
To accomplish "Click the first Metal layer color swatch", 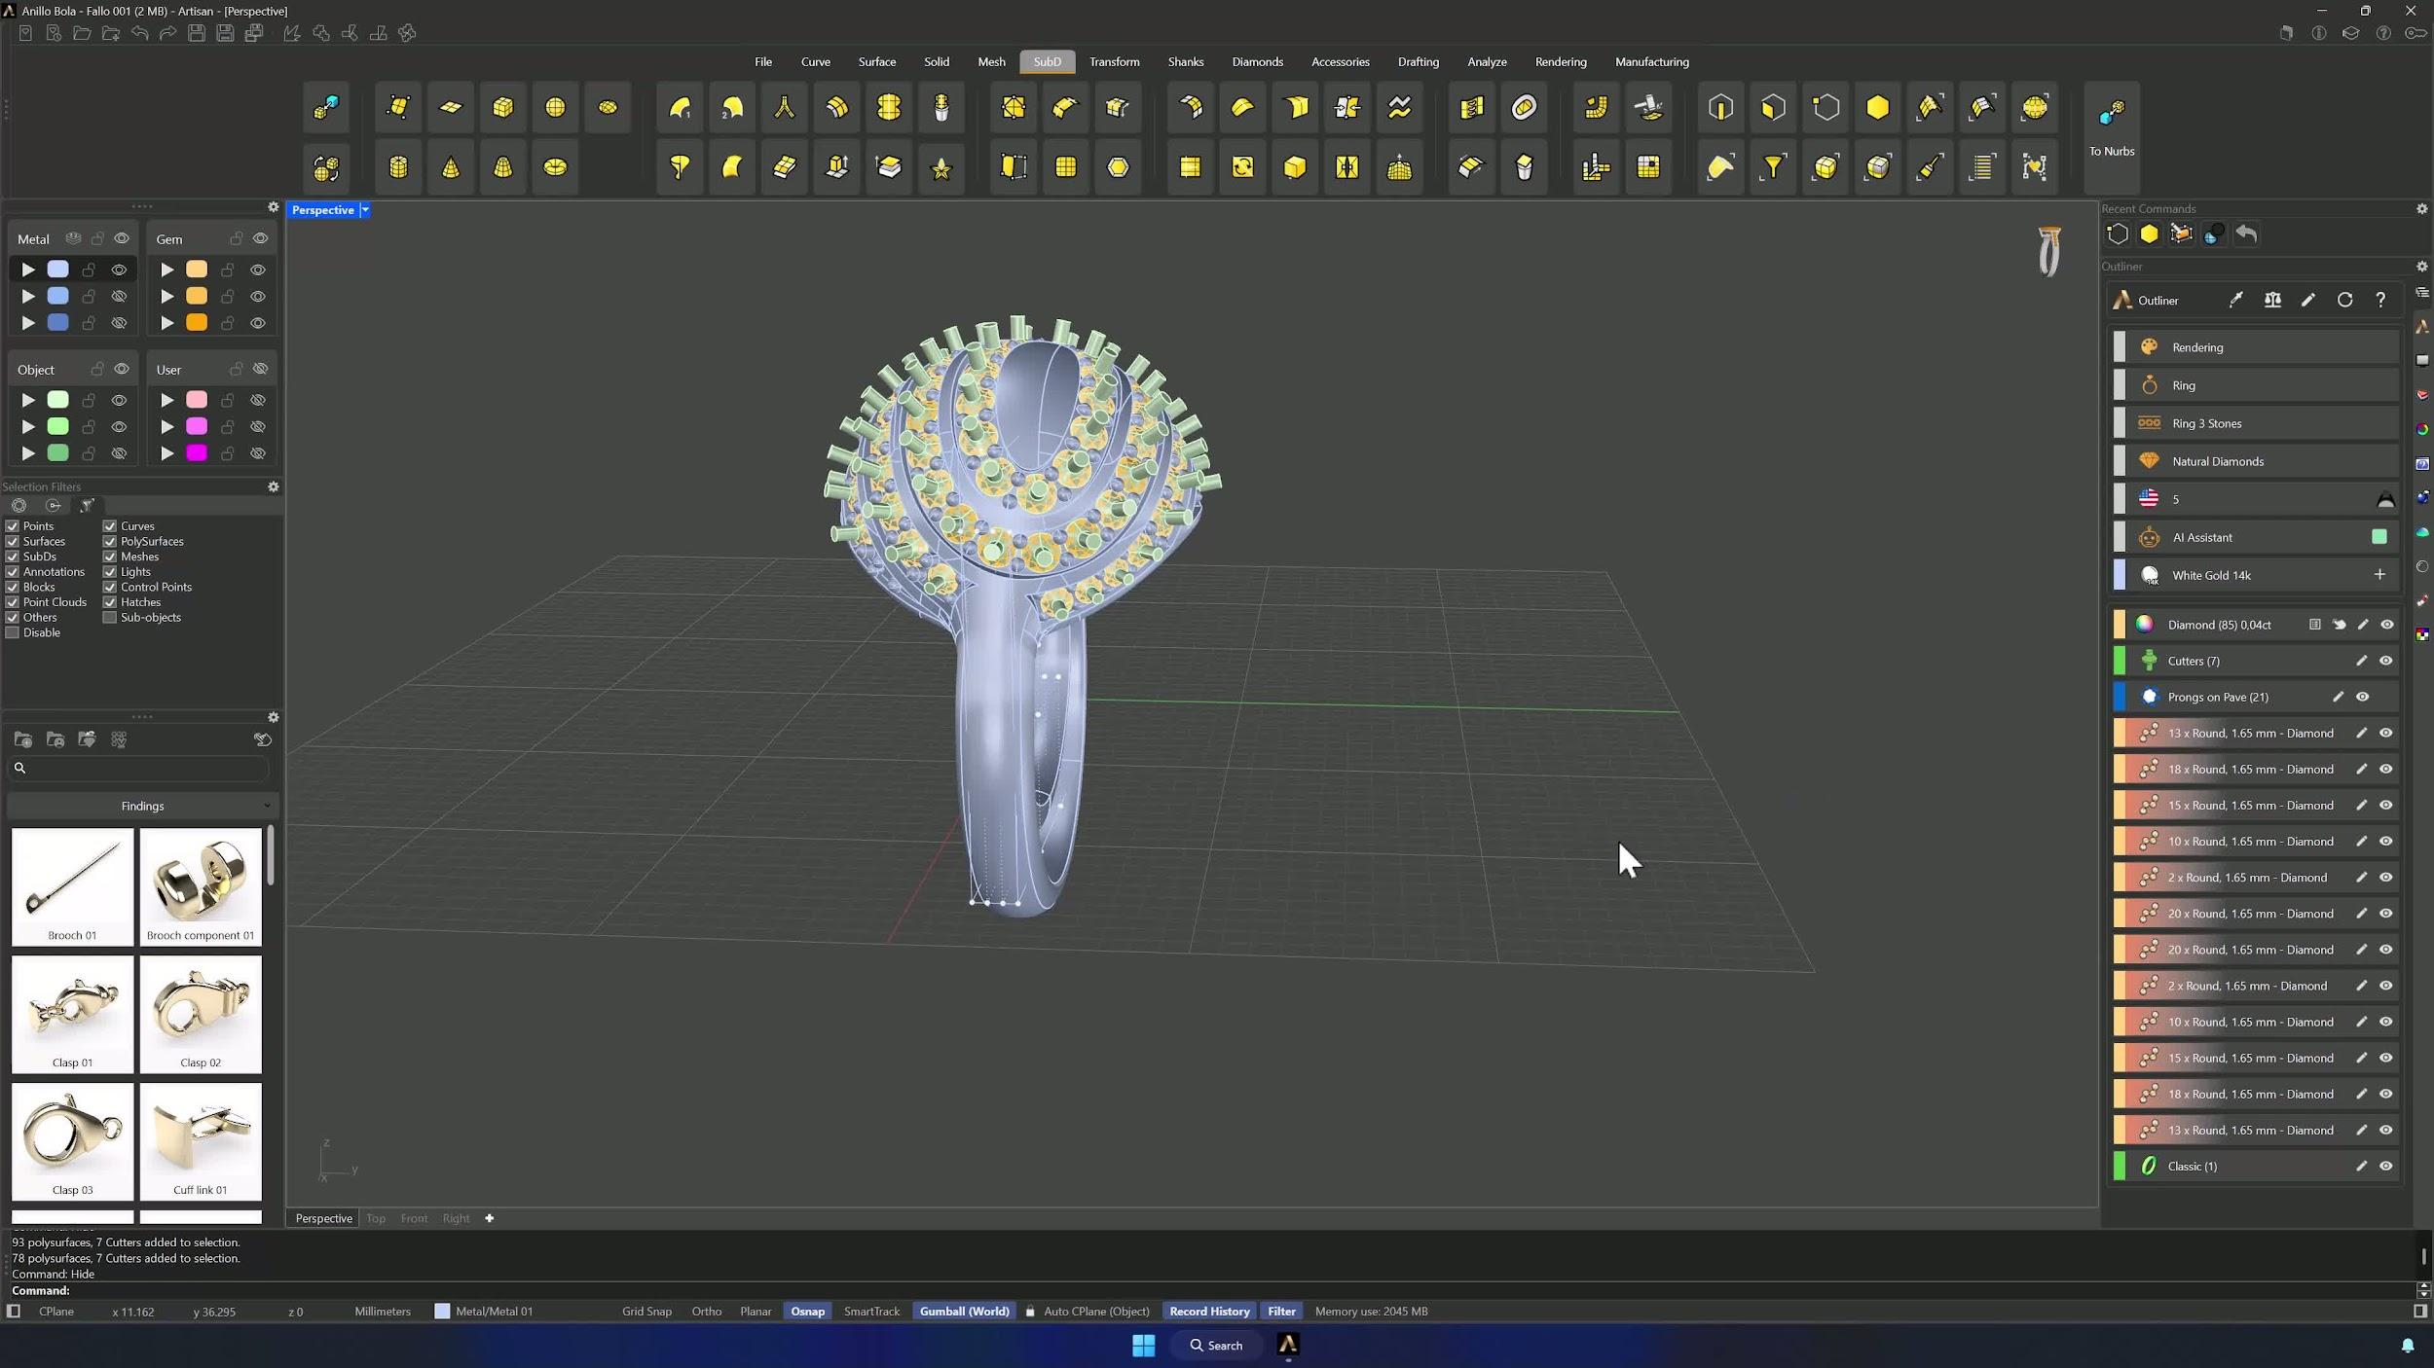I will (x=58, y=270).
